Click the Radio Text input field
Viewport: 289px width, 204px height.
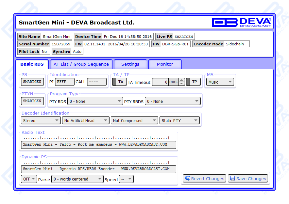click(x=98, y=144)
